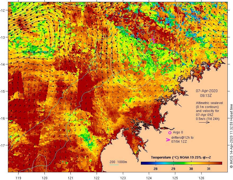This screenshot has width=233, height=180.
Task: Click the longitude axis label 120
Action: [44, 178]
